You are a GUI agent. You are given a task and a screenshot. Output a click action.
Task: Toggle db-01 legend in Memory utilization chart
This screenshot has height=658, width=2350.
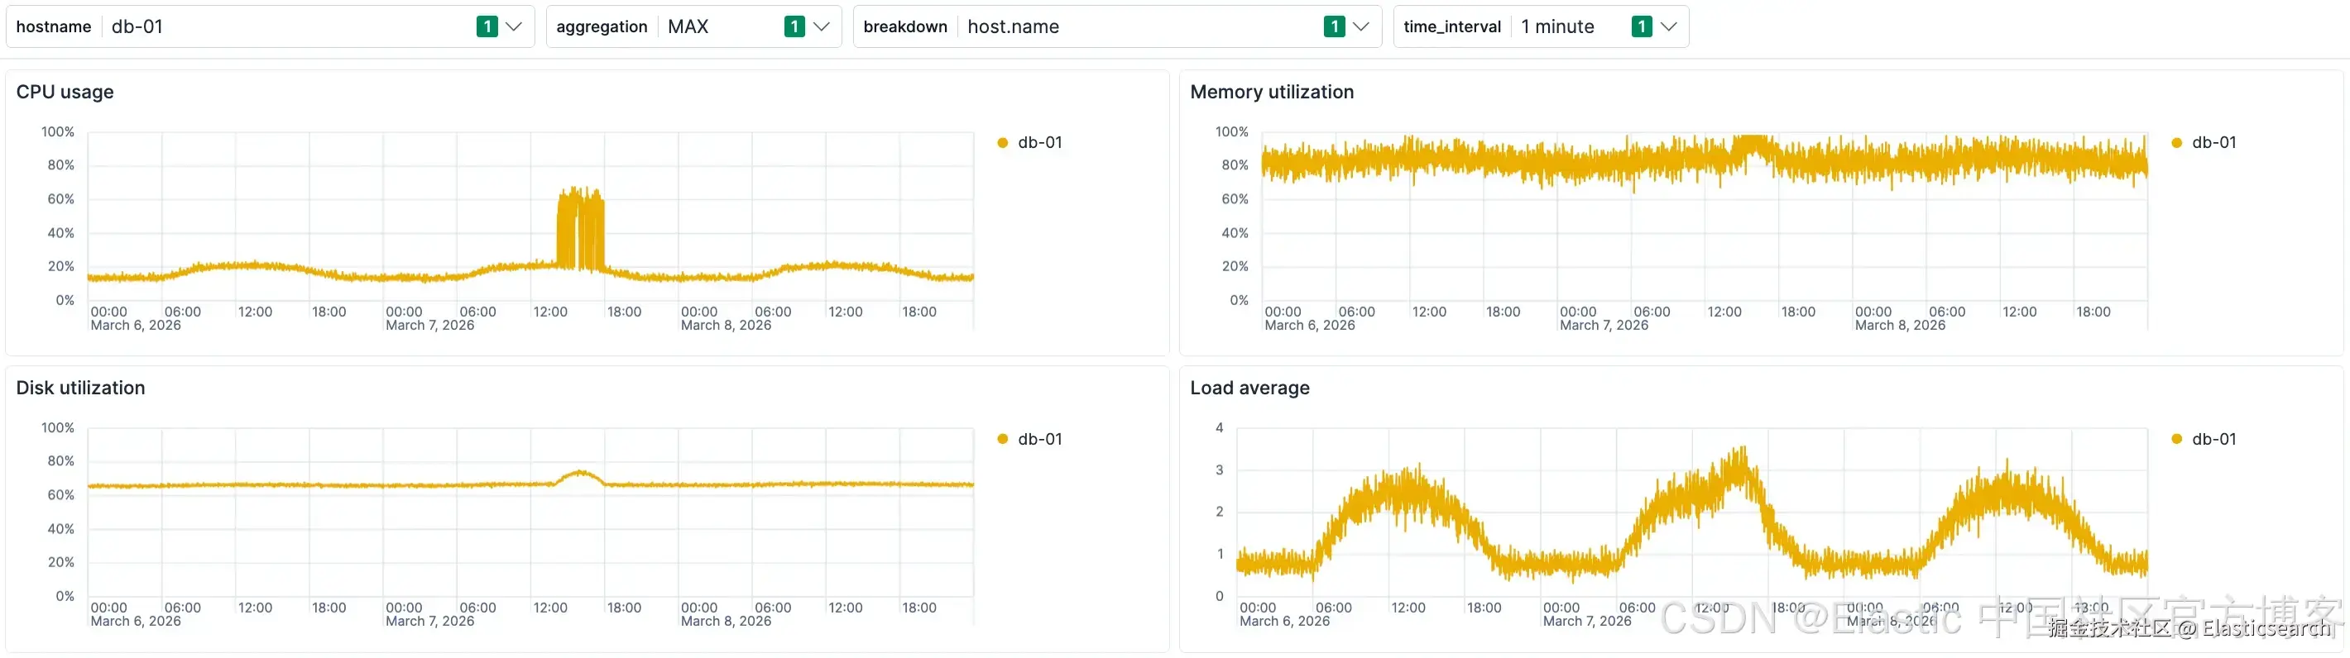click(x=2204, y=143)
